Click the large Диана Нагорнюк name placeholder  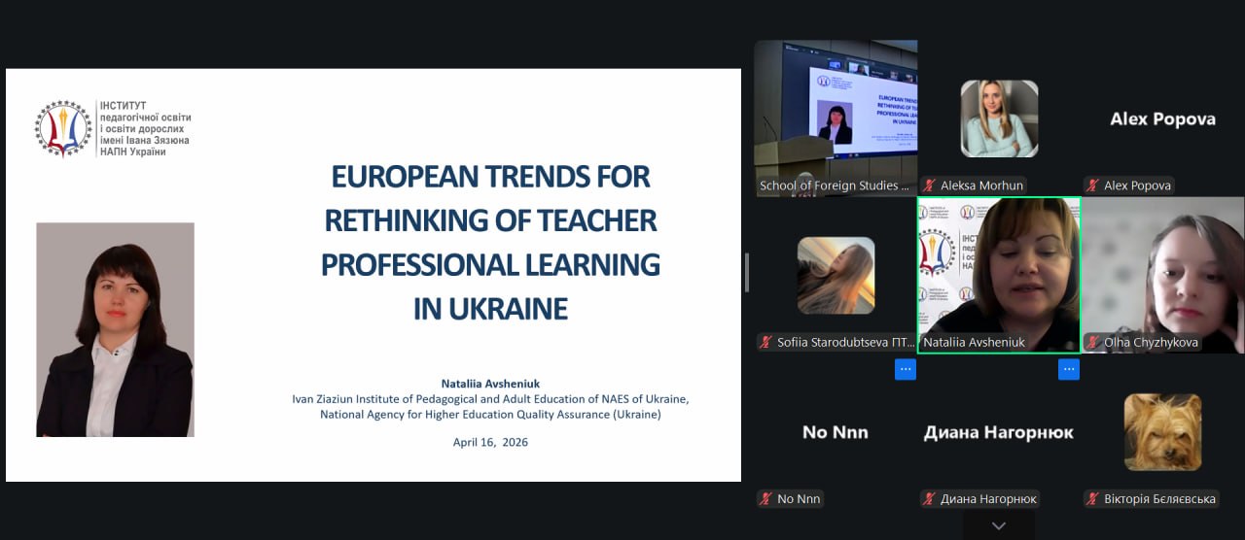(999, 432)
